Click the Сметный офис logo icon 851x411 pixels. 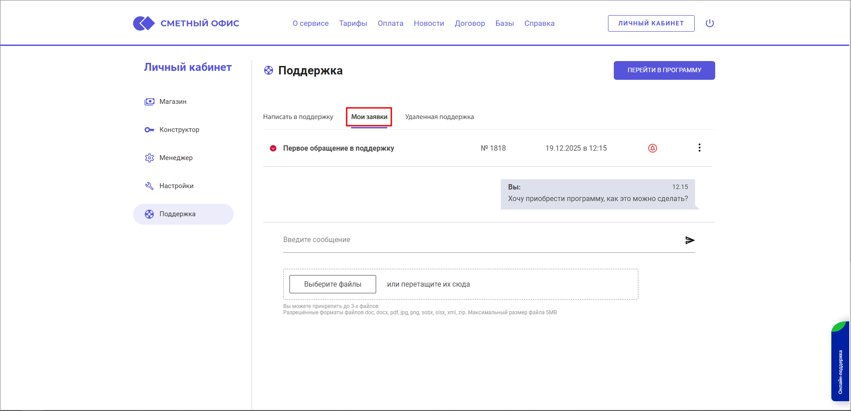point(144,23)
